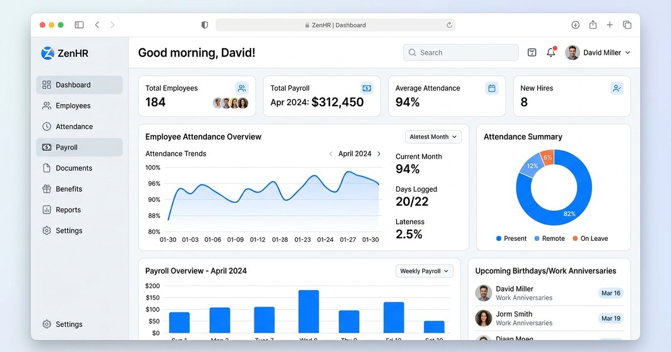The width and height of the screenshot is (671, 352).
Task: Click the Reports chart icon
Action: (46, 210)
